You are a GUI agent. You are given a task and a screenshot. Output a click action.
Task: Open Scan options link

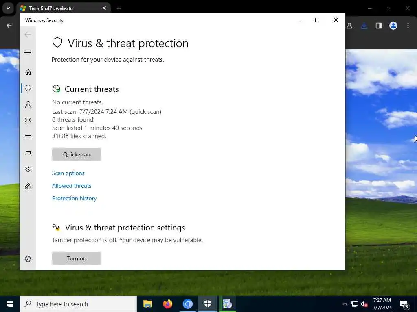click(68, 173)
